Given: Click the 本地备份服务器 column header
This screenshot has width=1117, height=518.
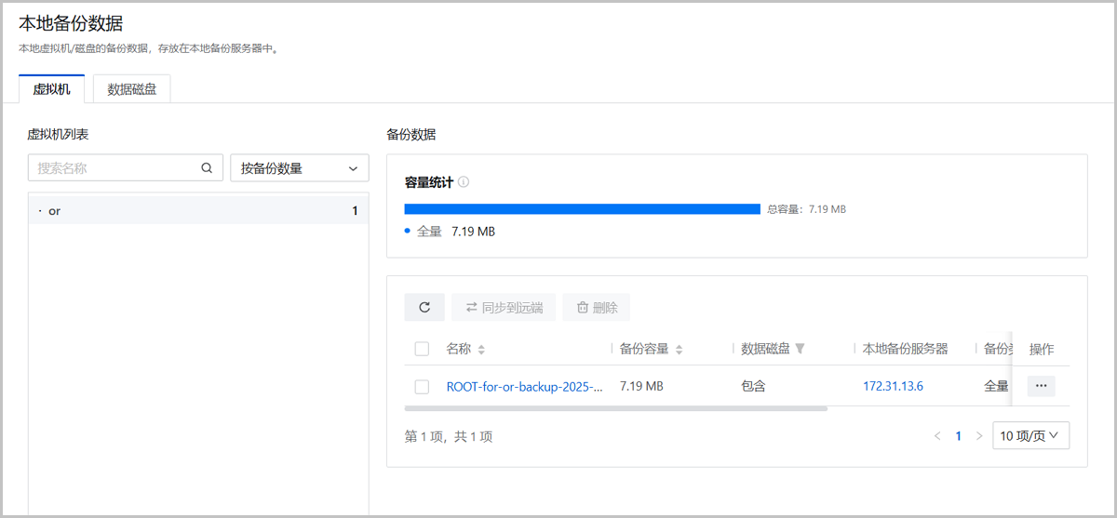Looking at the screenshot, I should click(x=905, y=349).
